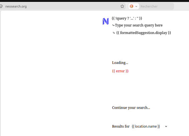
Task: Click the 'Loading...' text
Action: pos(120,63)
